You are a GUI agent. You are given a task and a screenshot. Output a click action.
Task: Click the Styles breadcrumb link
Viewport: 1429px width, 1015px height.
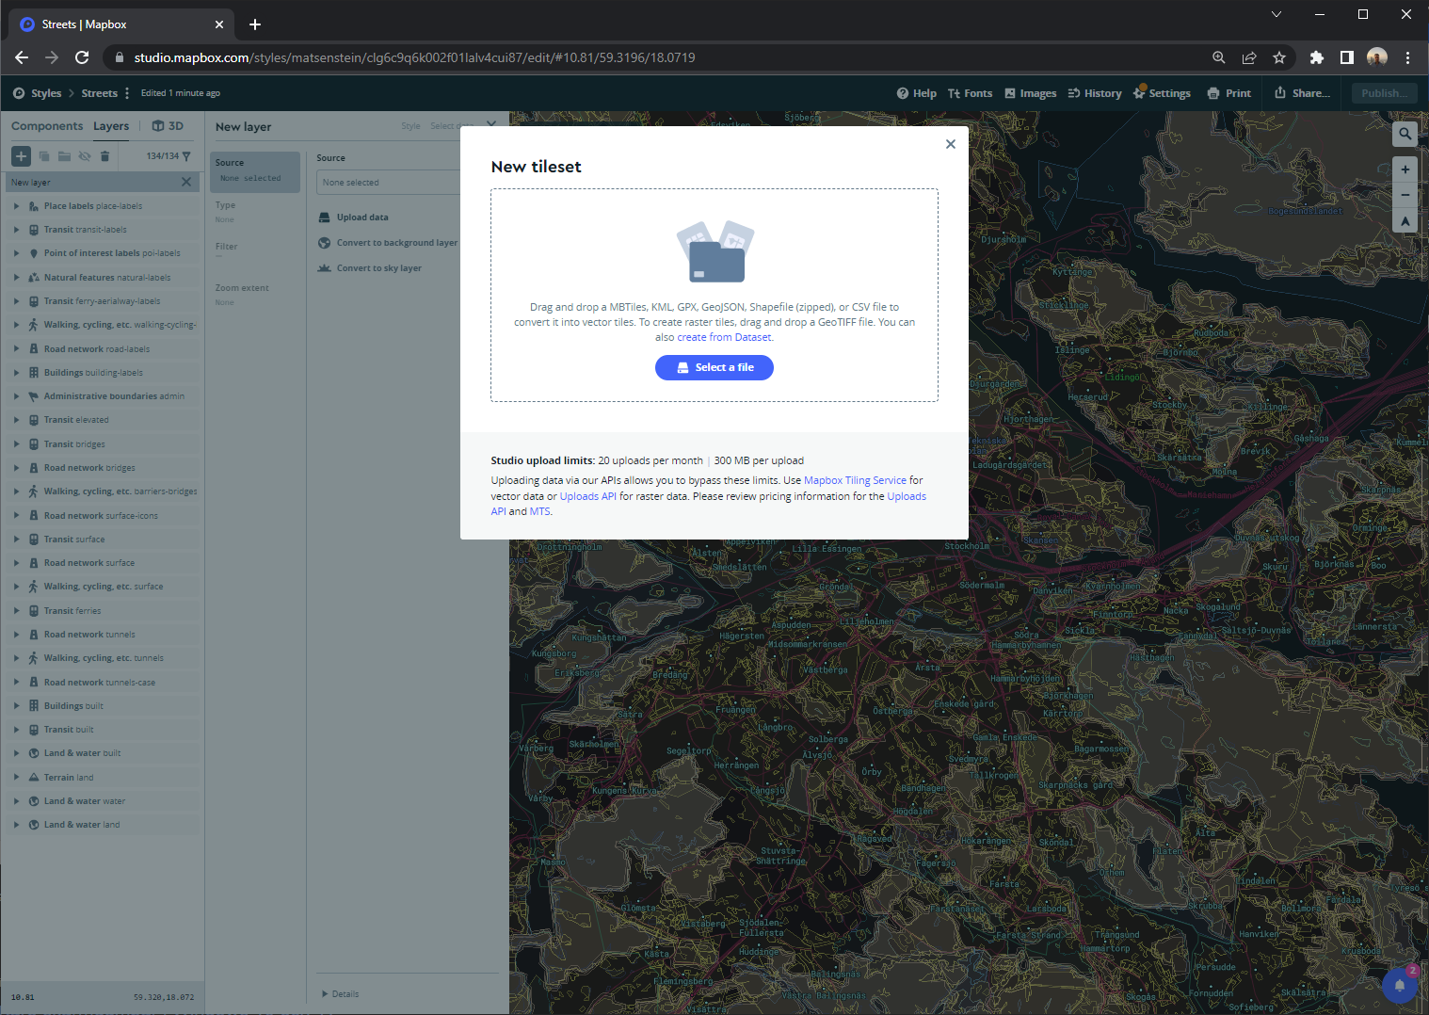tap(46, 93)
